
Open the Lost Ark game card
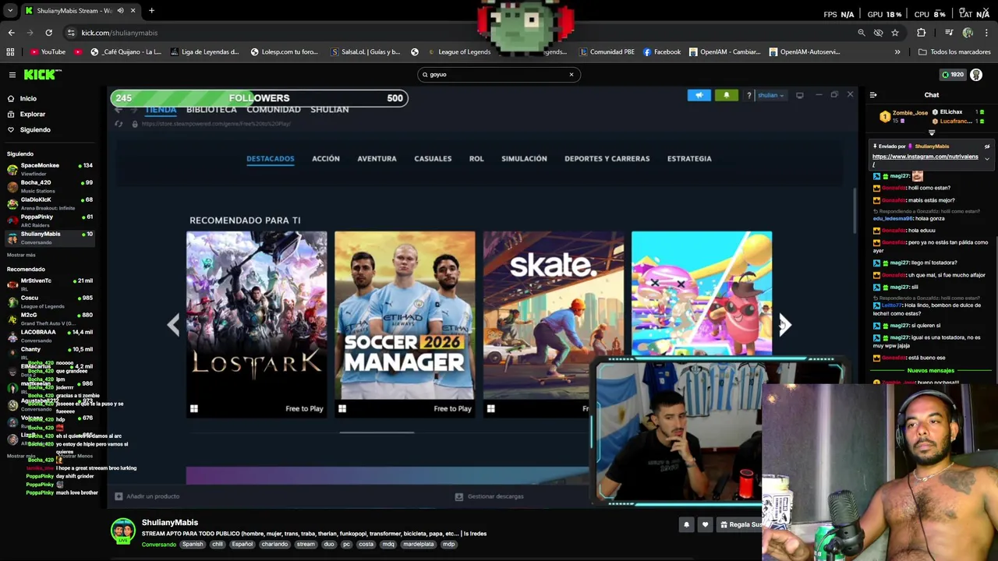257,324
